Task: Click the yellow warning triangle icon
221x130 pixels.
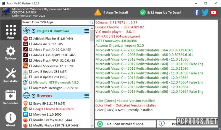Action: pos(98,12)
